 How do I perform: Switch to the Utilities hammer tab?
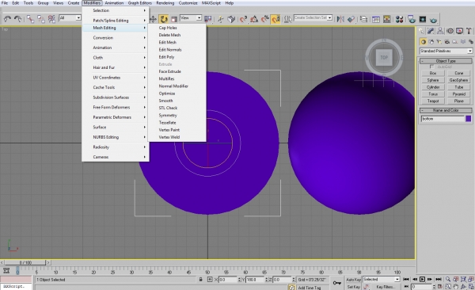[469, 31]
